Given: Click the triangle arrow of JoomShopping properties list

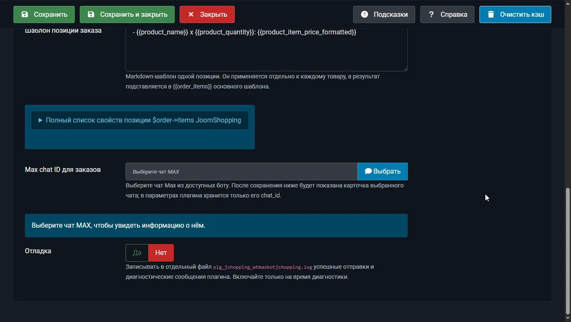Looking at the screenshot, I should [x=41, y=120].
